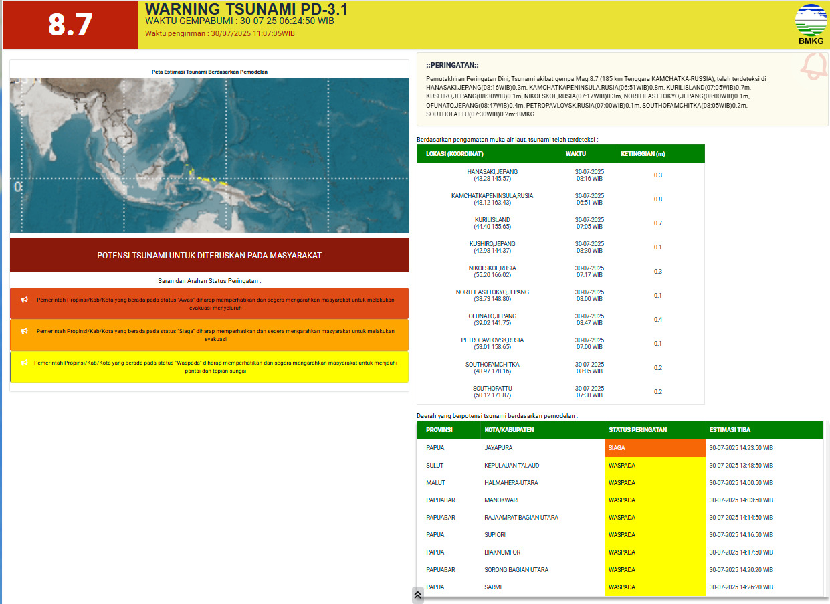This screenshot has width=830, height=604.
Task: Click the WARNING TSUNAMI PD-3.1 title
Action: pos(246,9)
